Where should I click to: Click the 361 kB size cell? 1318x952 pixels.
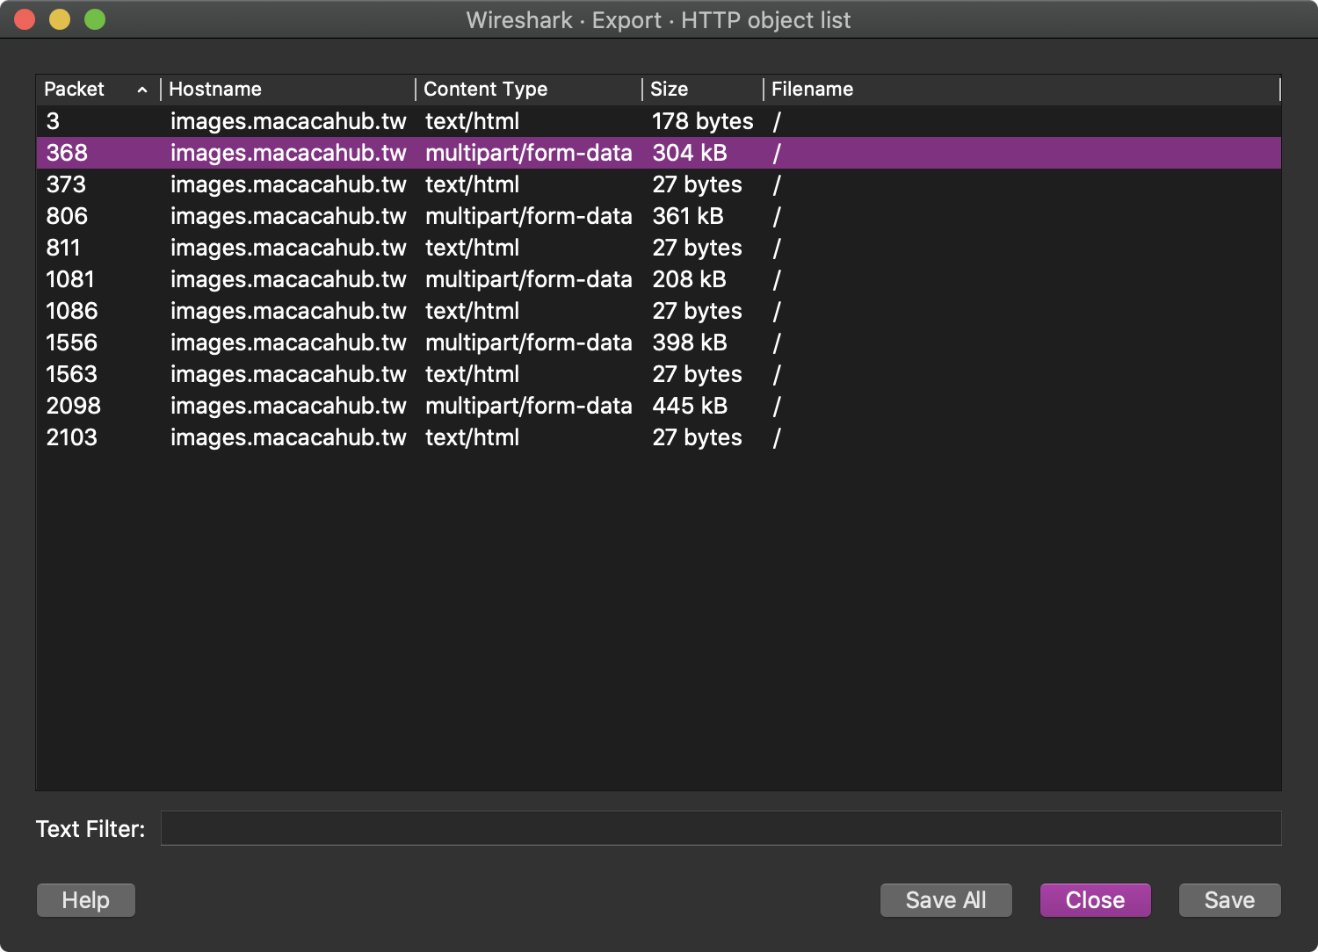pos(688,216)
